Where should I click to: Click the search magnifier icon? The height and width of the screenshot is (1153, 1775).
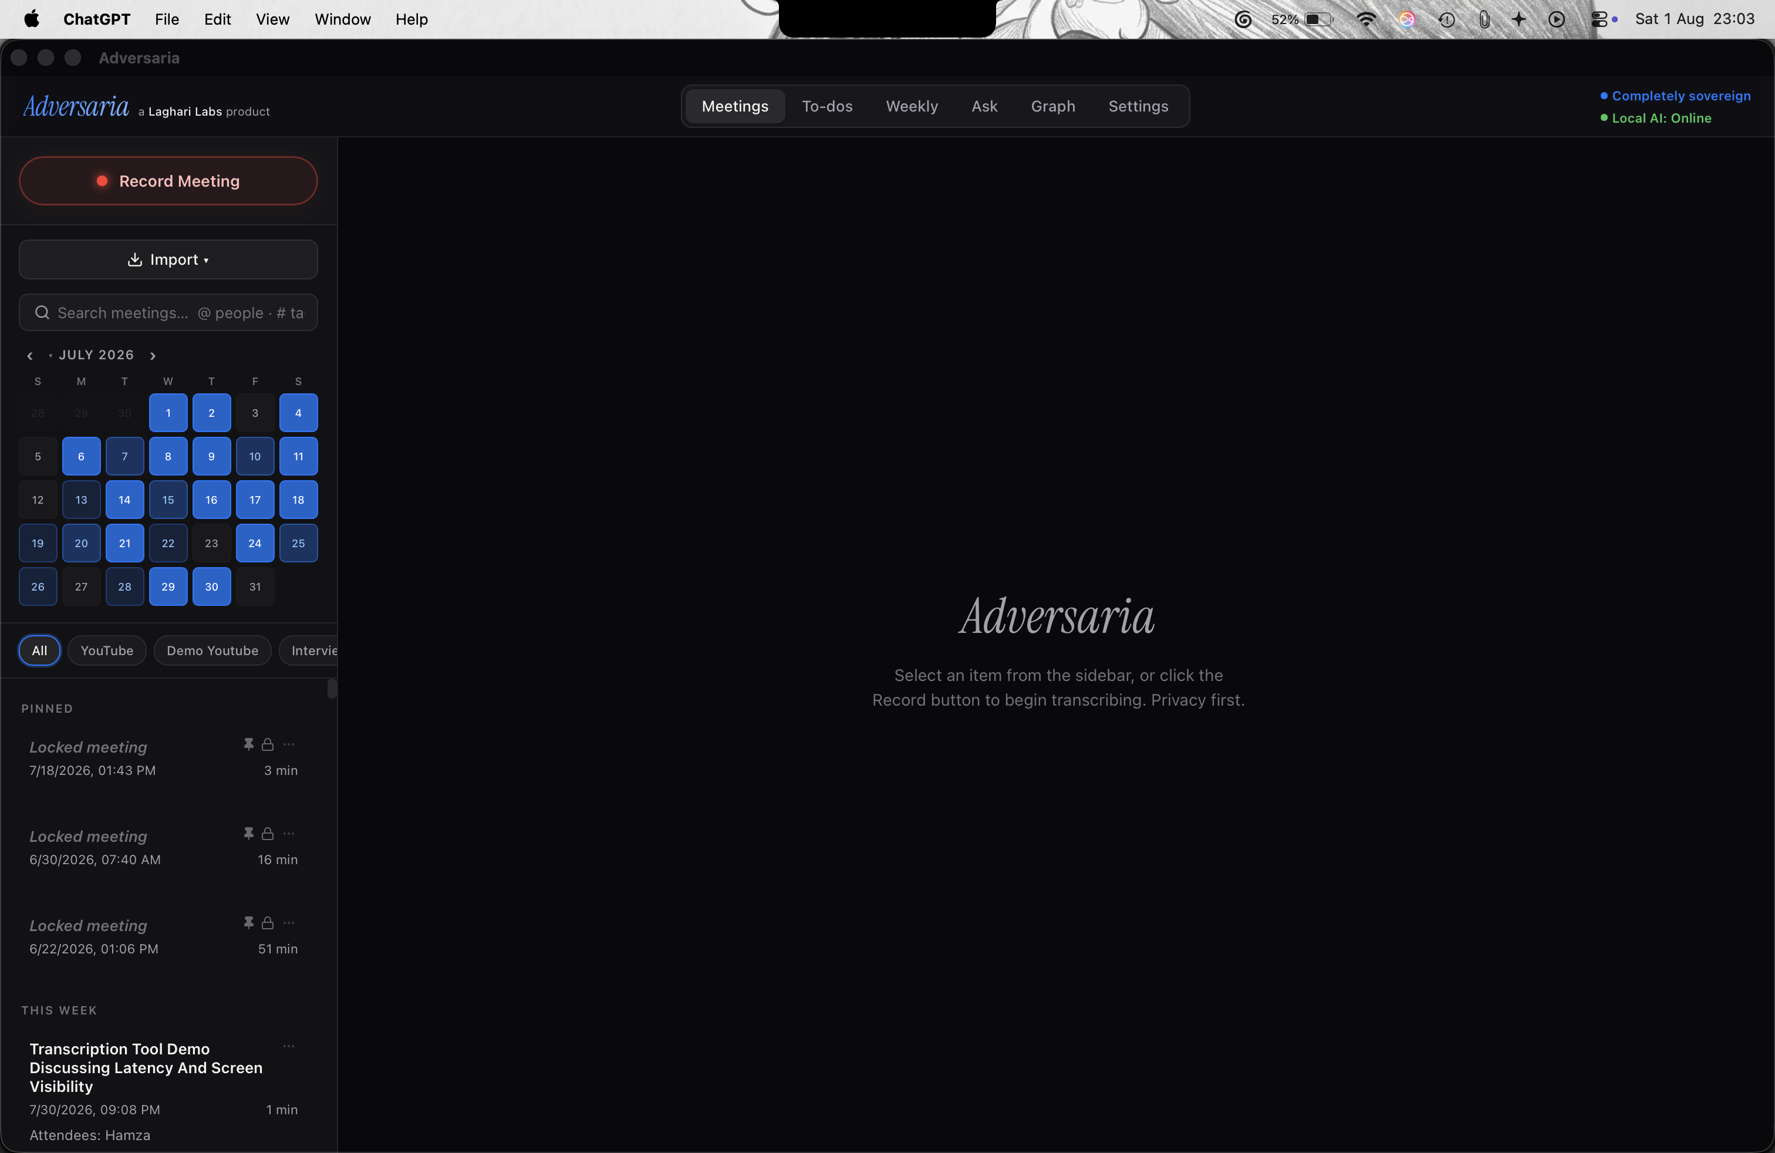42,312
